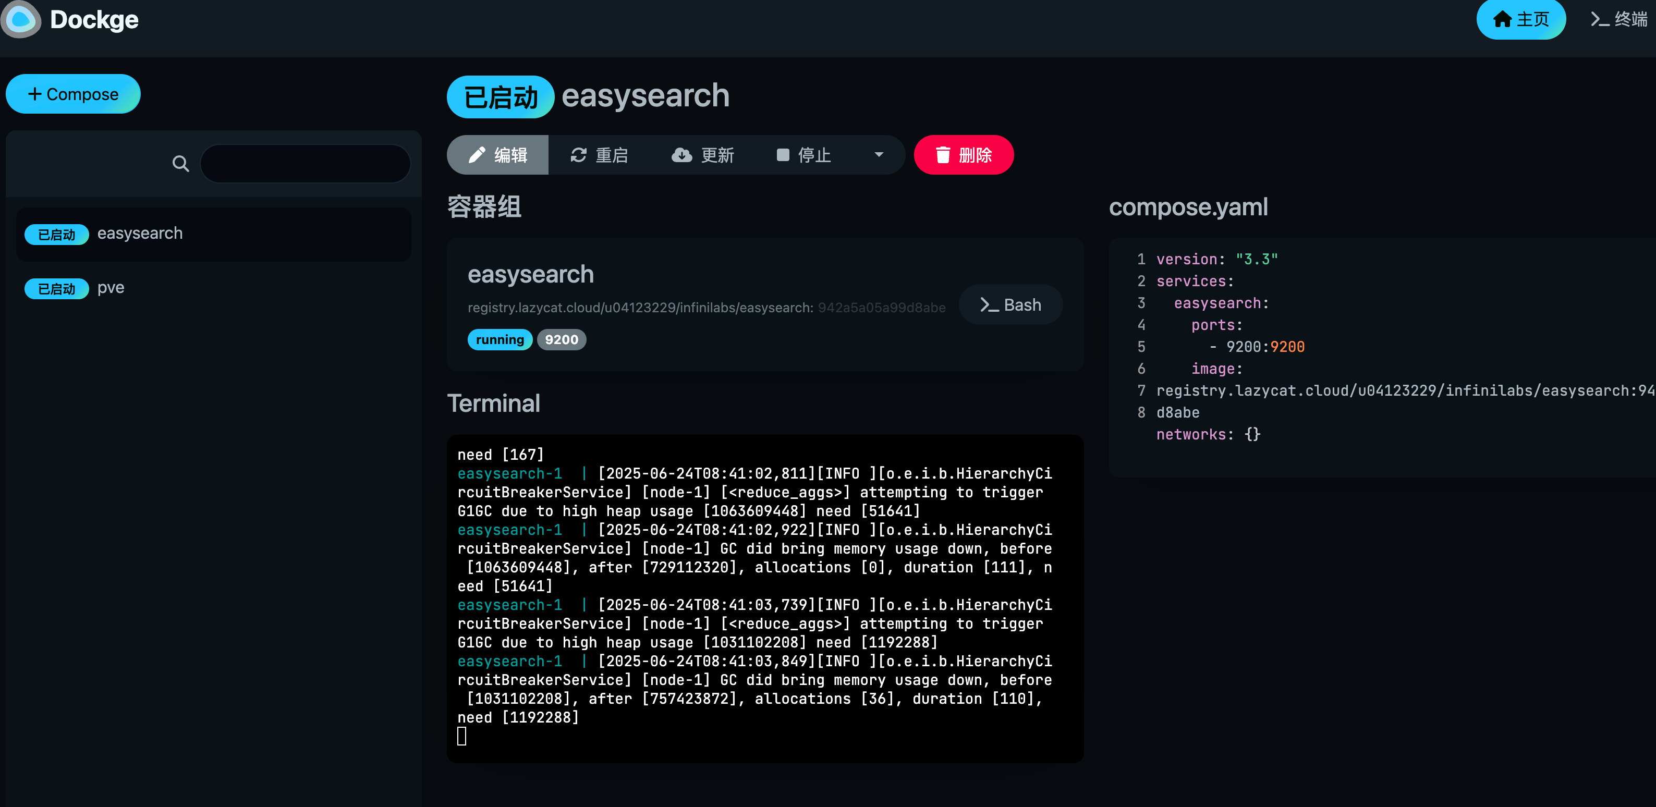Open Bash shell for easysearch container

tap(1010, 304)
